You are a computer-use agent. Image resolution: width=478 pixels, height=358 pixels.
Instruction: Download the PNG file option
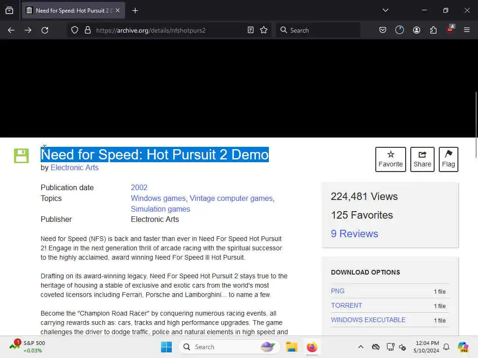point(337,291)
